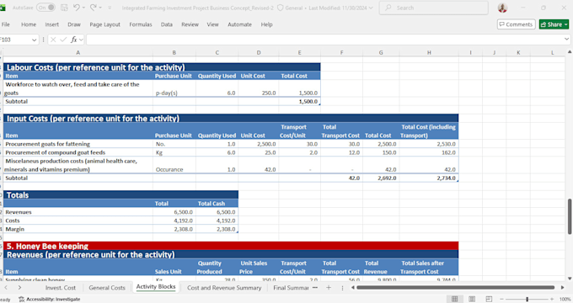This screenshot has width=573, height=303.
Task: Click the Share button
Action: [x=554, y=24]
